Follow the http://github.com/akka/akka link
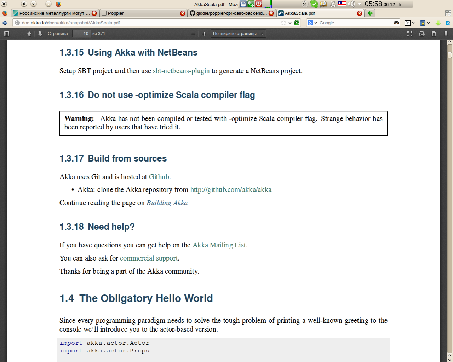This screenshot has width=453, height=362. (231, 189)
